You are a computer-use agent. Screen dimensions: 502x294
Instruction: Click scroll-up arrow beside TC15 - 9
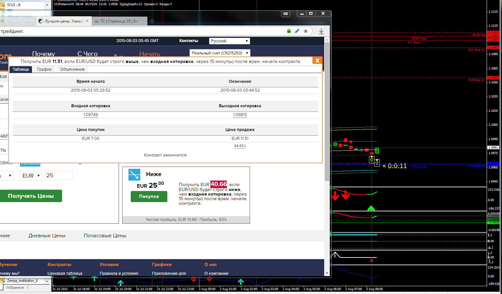coord(47,5)
